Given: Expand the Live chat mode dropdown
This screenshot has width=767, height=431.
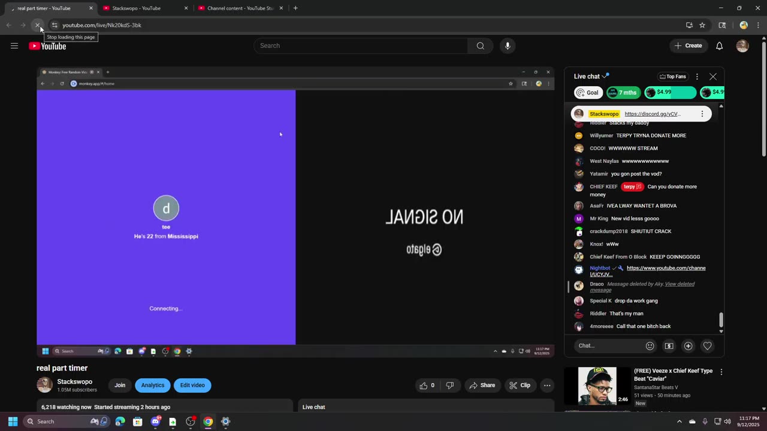Looking at the screenshot, I should click(x=591, y=77).
